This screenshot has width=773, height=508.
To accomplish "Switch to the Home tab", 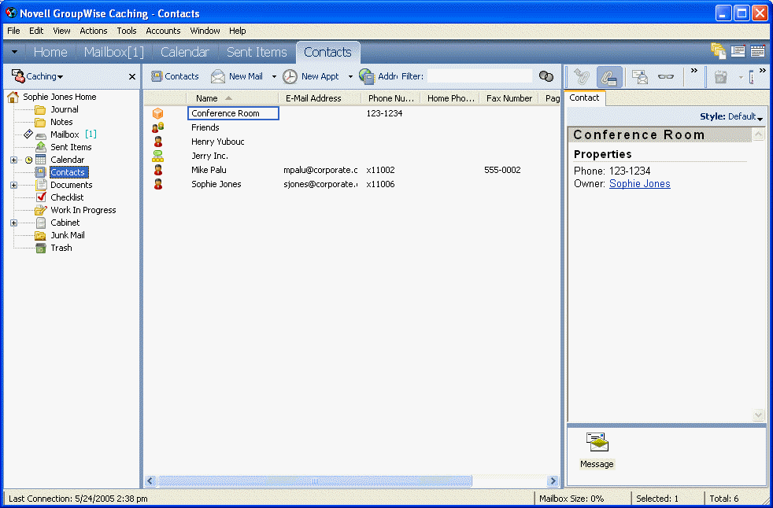I will tap(50, 52).
